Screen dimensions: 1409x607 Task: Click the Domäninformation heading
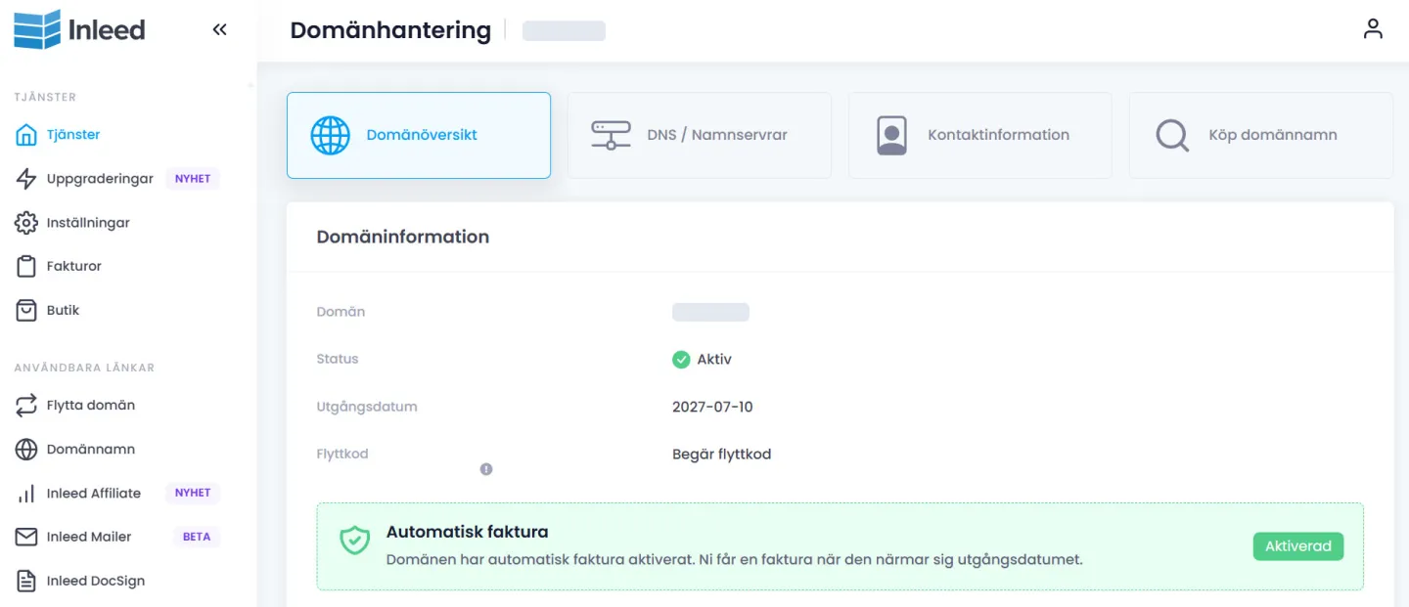coord(403,237)
